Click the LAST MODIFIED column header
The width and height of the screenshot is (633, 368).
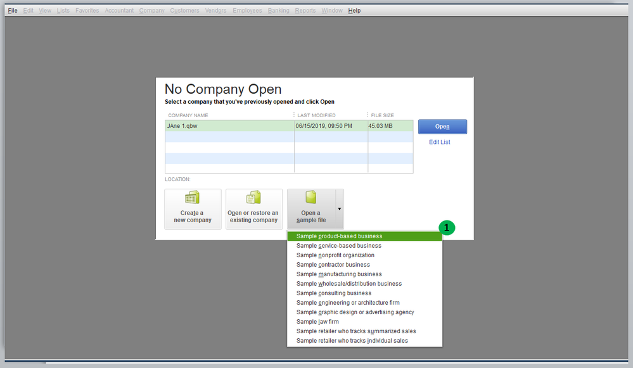pyautogui.click(x=317, y=115)
